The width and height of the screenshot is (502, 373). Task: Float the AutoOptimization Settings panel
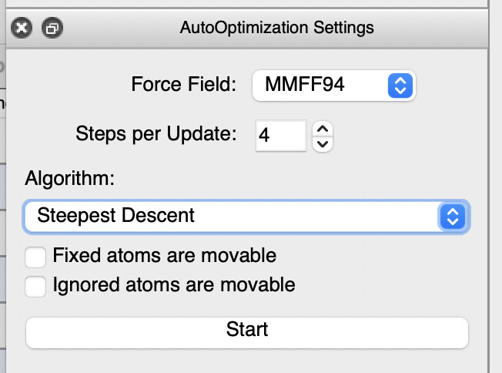[52, 29]
